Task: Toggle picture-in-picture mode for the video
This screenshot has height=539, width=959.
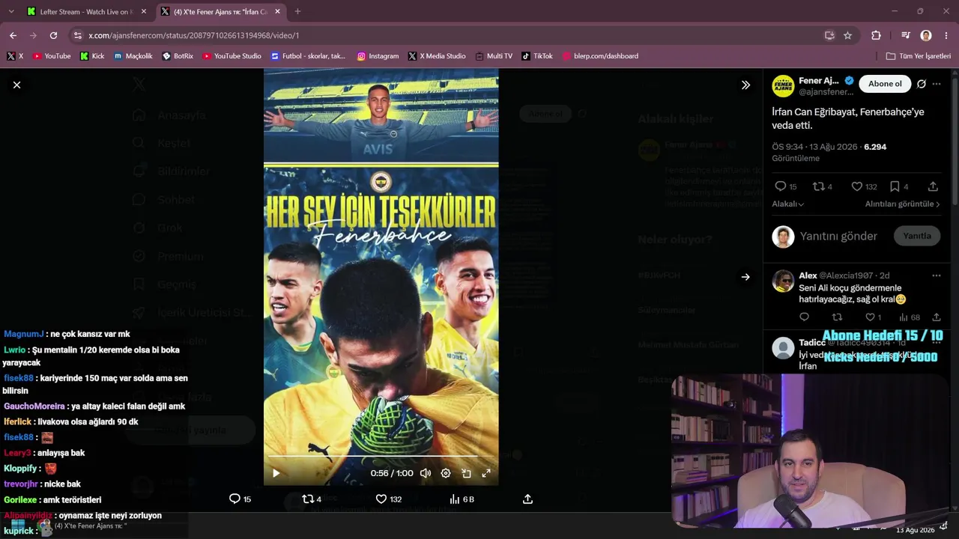Action: pyautogui.click(x=466, y=473)
